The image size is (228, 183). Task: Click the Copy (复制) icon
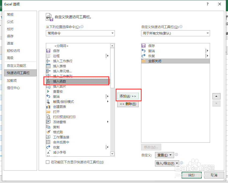click(48, 127)
